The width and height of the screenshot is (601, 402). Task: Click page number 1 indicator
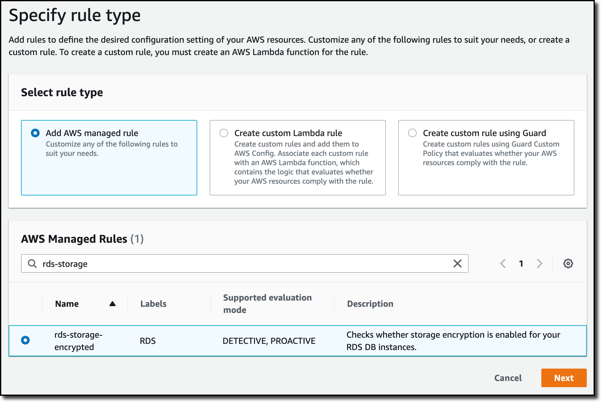(x=521, y=263)
